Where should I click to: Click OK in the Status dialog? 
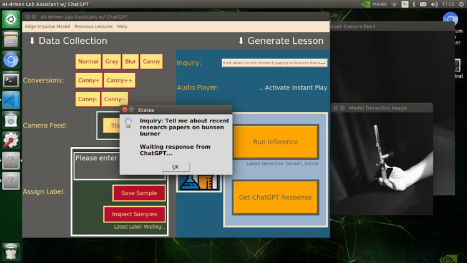(175, 167)
